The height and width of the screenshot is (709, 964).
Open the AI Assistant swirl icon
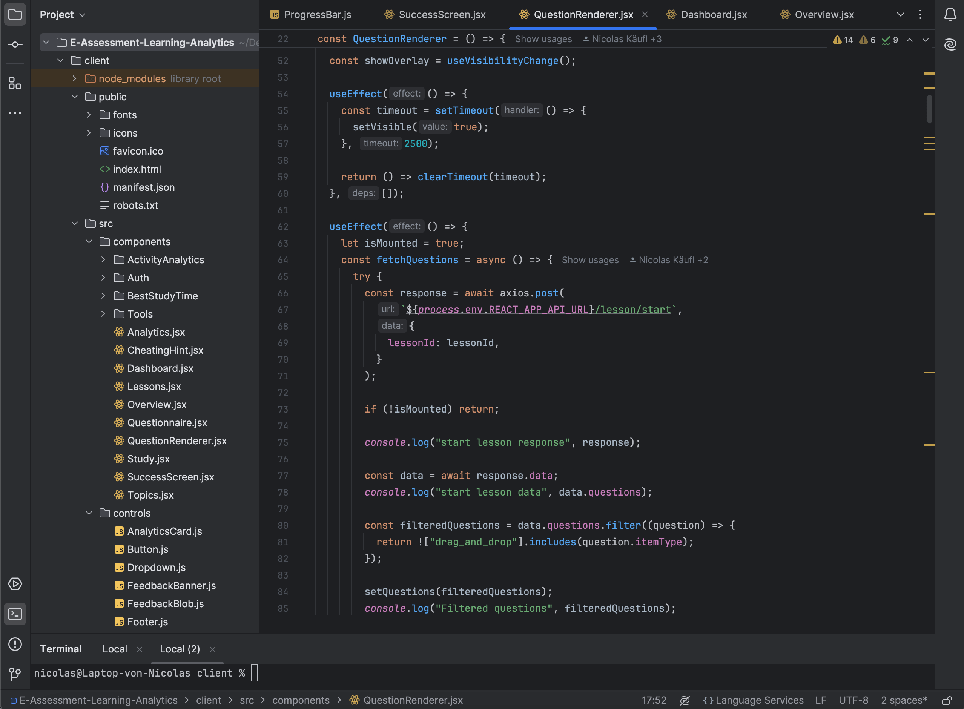click(x=950, y=44)
